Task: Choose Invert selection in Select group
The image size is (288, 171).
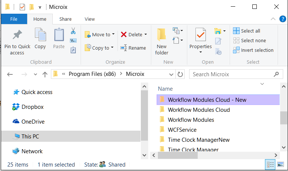Action: tap(253, 50)
